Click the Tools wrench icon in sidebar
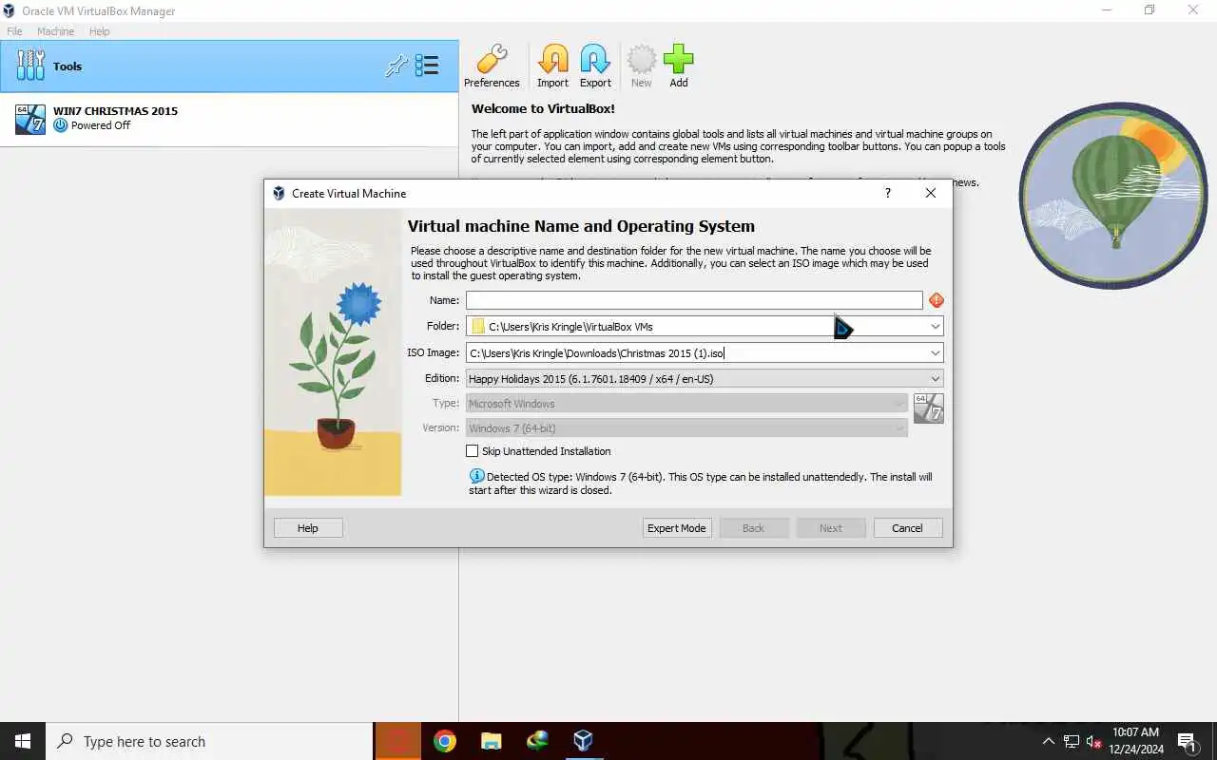 (x=30, y=66)
